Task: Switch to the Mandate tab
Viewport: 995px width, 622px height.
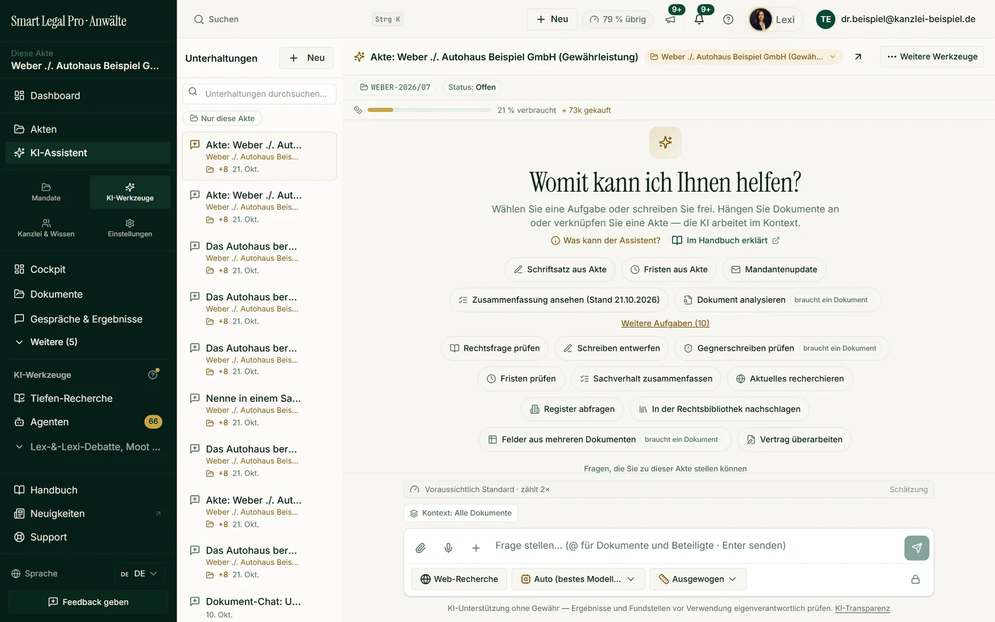Action: [46, 192]
